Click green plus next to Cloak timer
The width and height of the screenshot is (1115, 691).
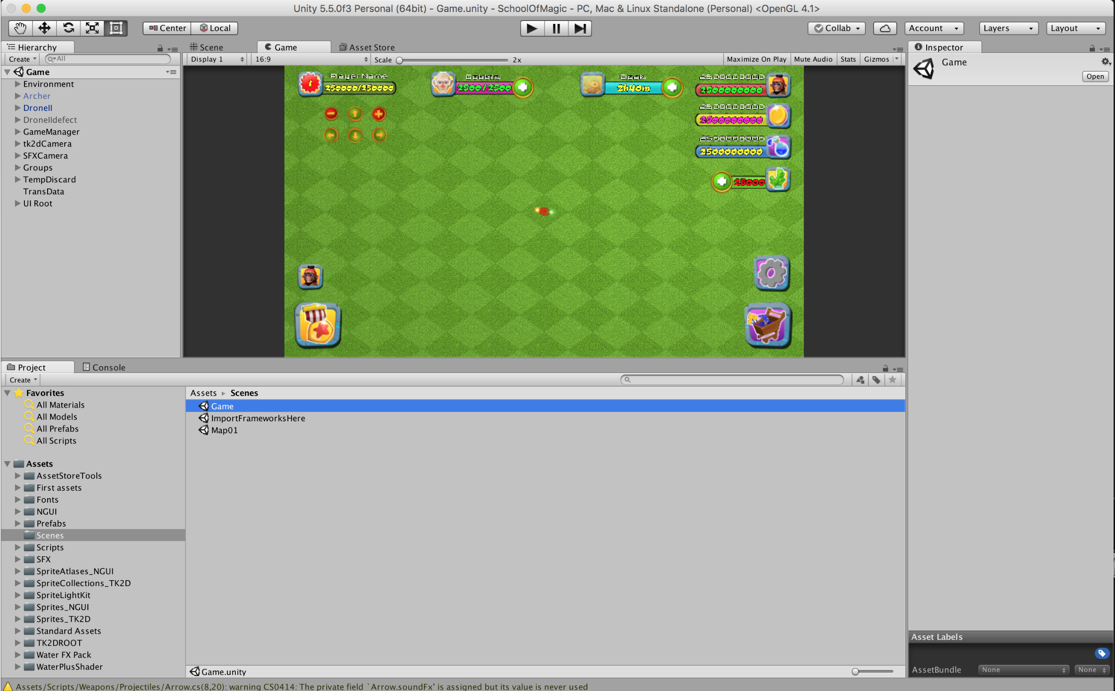(672, 87)
